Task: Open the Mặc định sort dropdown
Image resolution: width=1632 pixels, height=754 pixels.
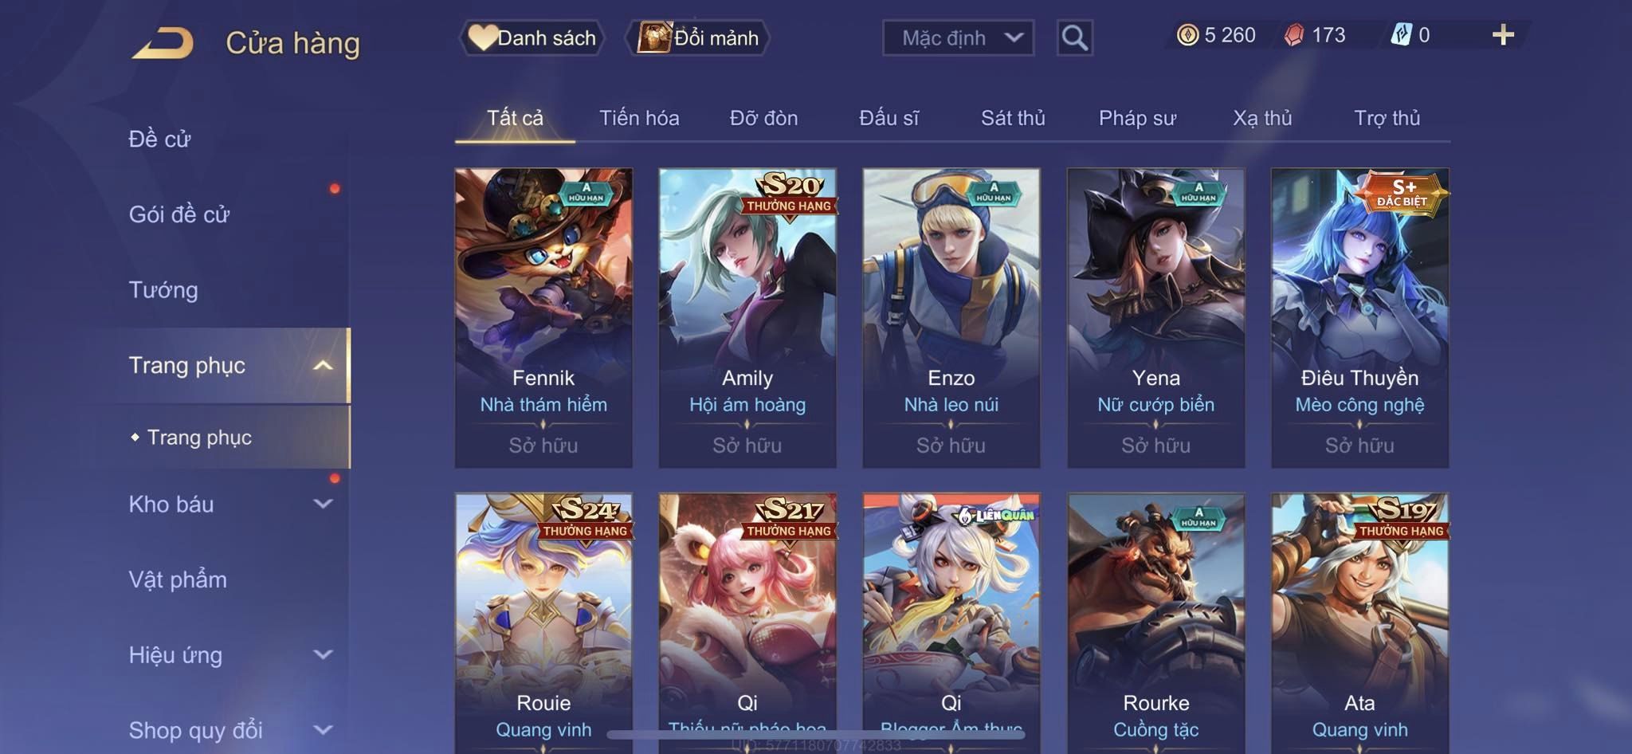Action: coord(958,37)
